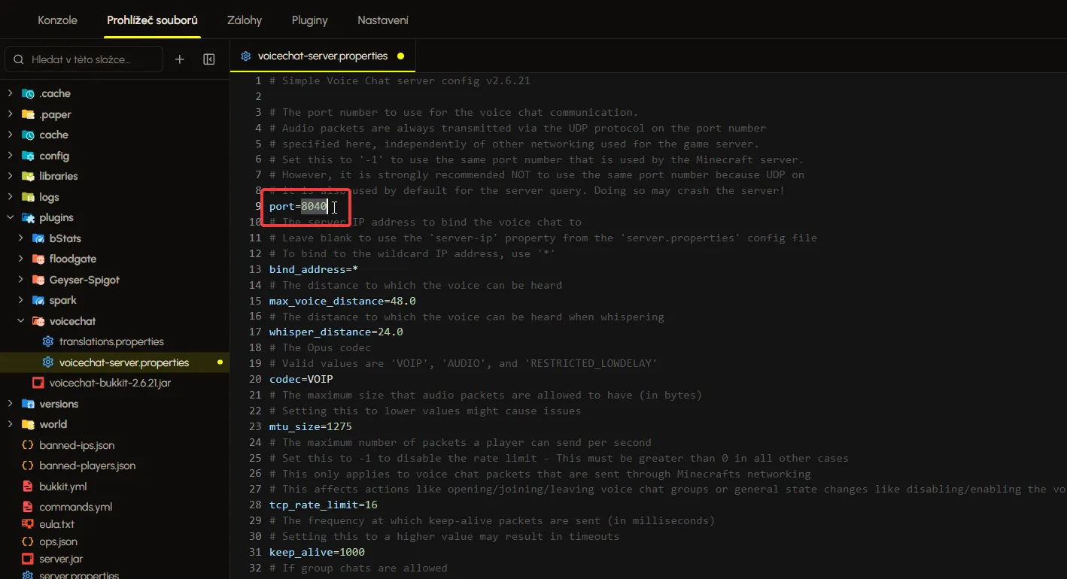1067x579 pixels.
Task: Expand the versions folder chevron
Action: 10,404
